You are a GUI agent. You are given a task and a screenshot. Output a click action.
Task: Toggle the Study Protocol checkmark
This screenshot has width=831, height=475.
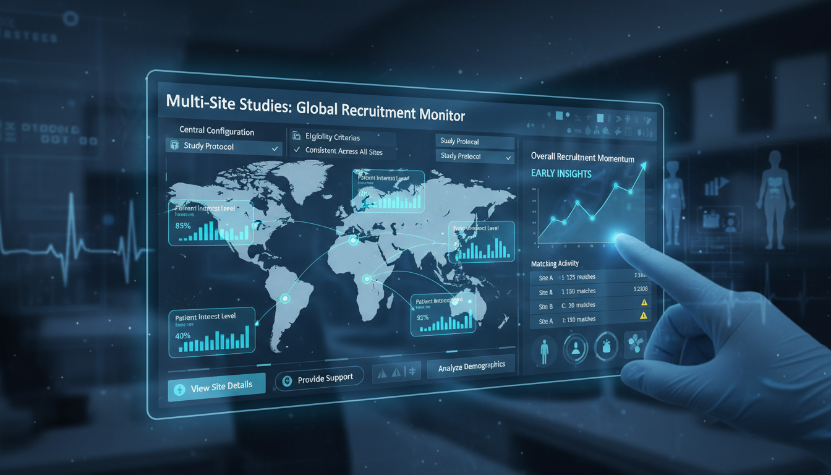[275, 148]
